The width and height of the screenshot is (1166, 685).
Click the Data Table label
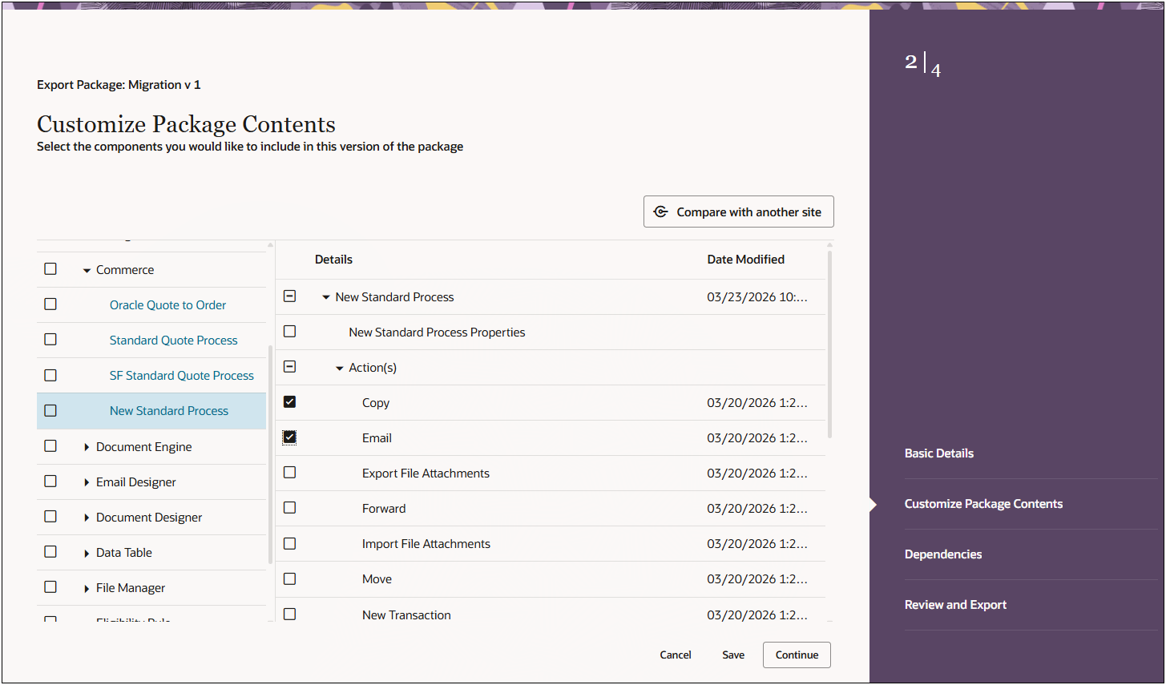[x=124, y=552]
